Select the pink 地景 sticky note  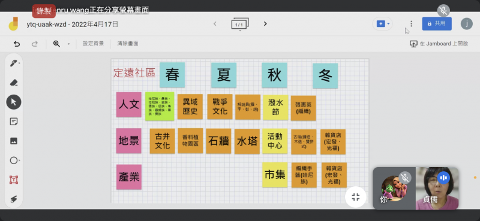129,141
